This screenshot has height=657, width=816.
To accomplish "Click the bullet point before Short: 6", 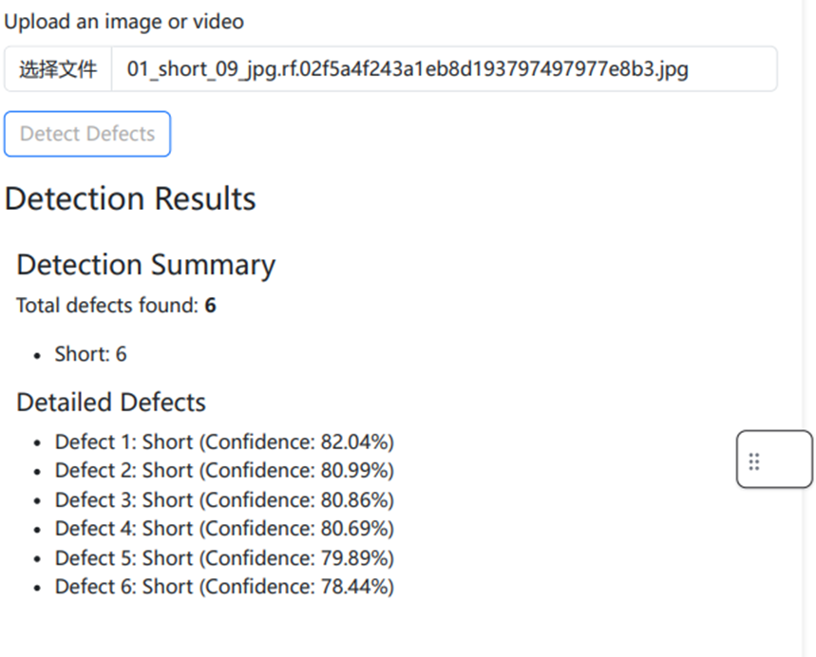I will pos(37,356).
